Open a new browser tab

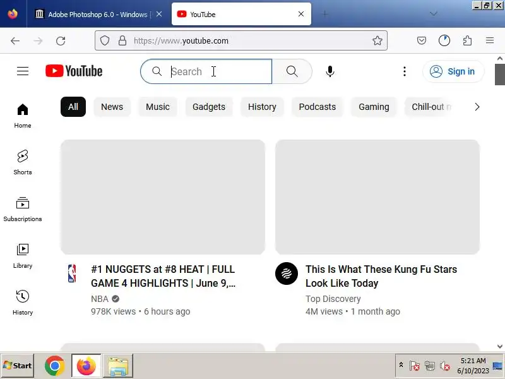325,14
